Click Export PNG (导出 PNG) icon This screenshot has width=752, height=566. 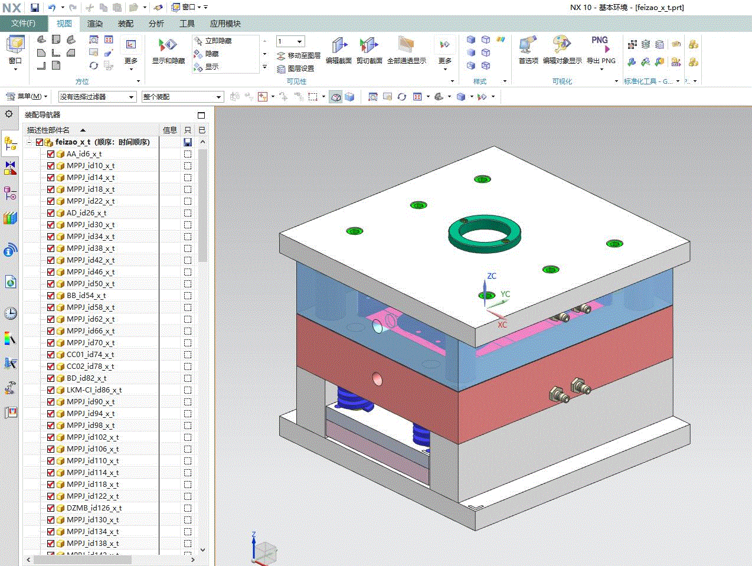pos(600,46)
